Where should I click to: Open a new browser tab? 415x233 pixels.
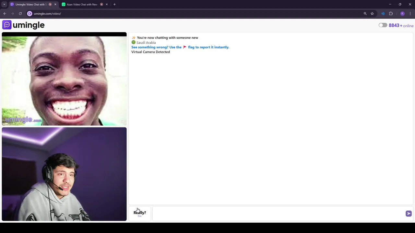coord(114,5)
